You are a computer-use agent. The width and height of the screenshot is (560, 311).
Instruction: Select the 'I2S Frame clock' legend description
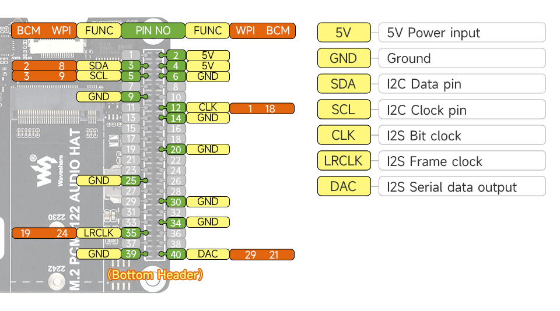[462, 161]
